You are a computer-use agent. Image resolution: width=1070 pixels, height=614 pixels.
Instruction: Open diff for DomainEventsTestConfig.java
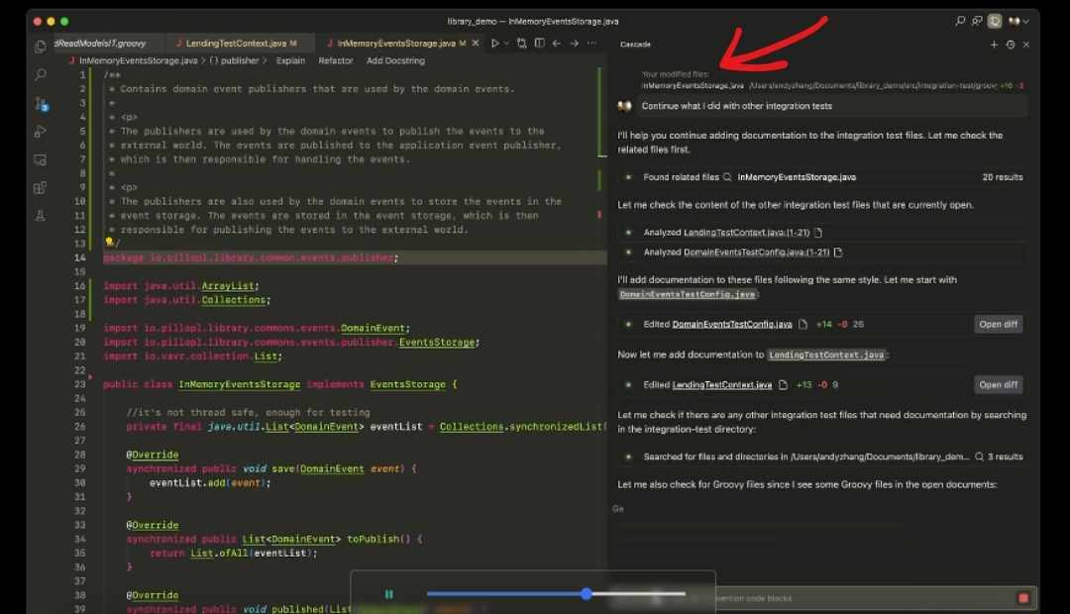pos(998,325)
